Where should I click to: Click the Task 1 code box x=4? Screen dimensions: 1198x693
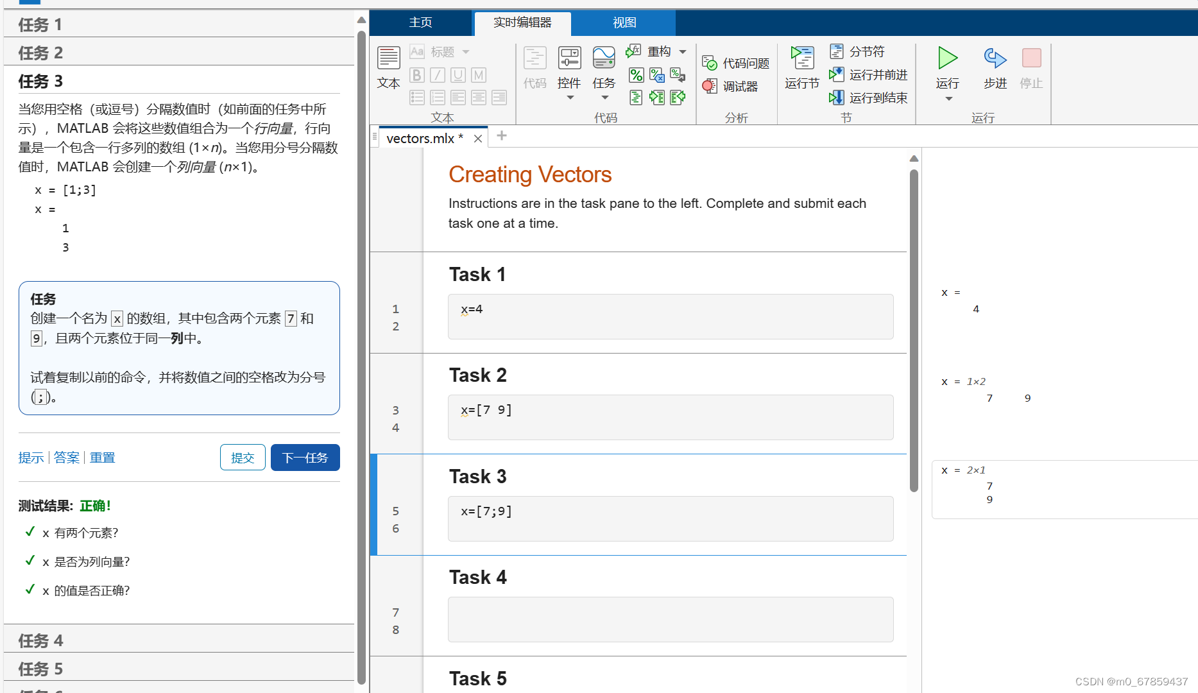[671, 316]
